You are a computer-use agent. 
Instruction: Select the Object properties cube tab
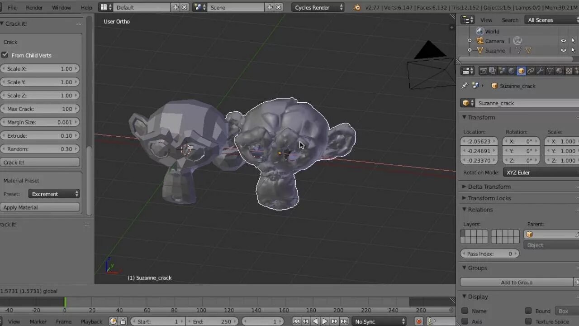pyautogui.click(x=521, y=71)
